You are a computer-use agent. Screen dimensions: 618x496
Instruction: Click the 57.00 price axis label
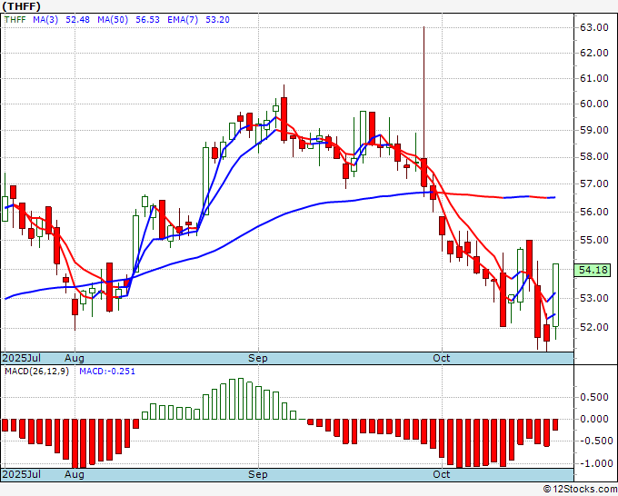pyautogui.click(x=594, y=184)
